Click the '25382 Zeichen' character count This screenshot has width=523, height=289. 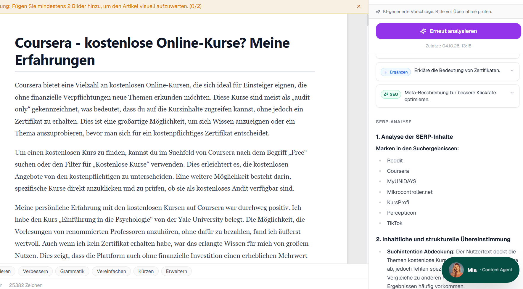point(26,285)
